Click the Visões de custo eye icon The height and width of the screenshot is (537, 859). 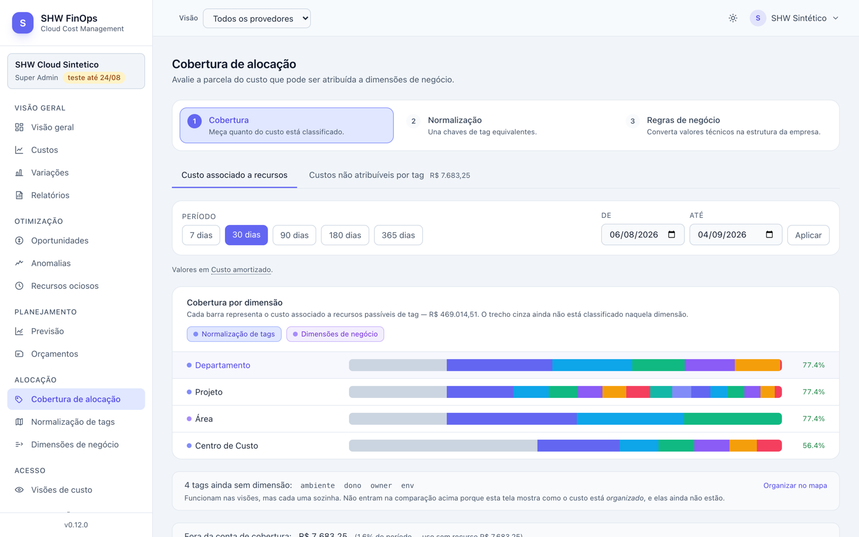(19, 490)
